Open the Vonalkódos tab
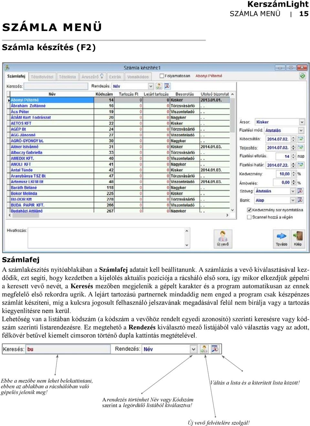310x426 pixels. tap(138, 77)
